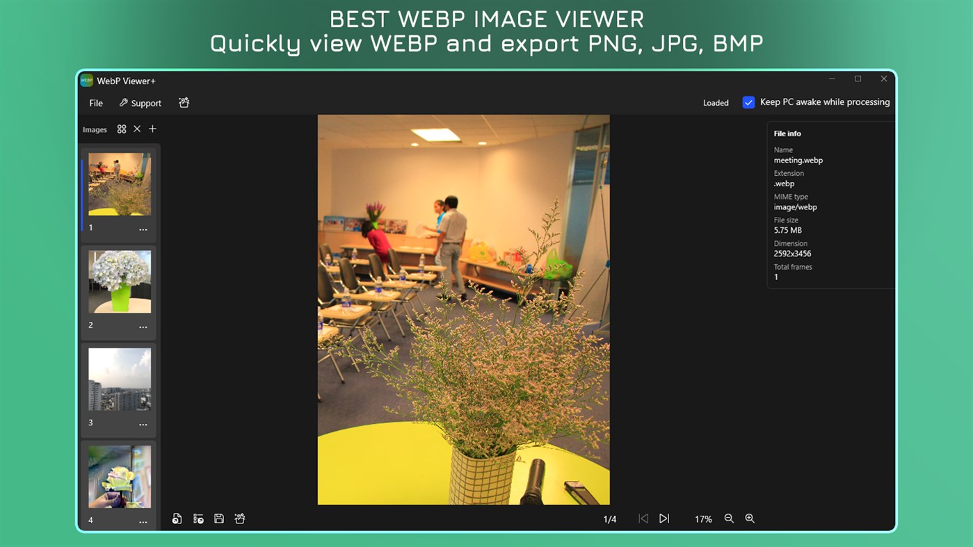Open options menu for image 4

click(x=143, y=520)
